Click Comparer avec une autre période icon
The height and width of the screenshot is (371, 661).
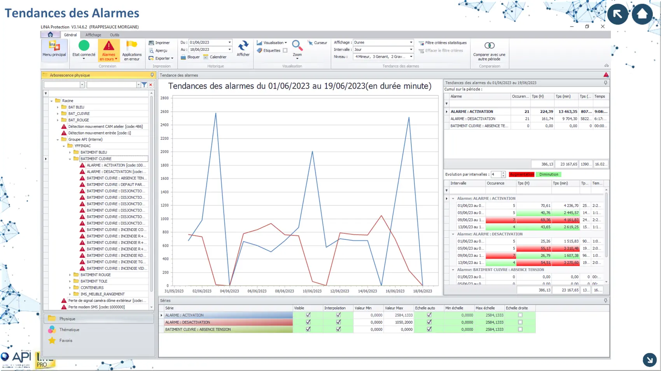click(x=489, y=46)
